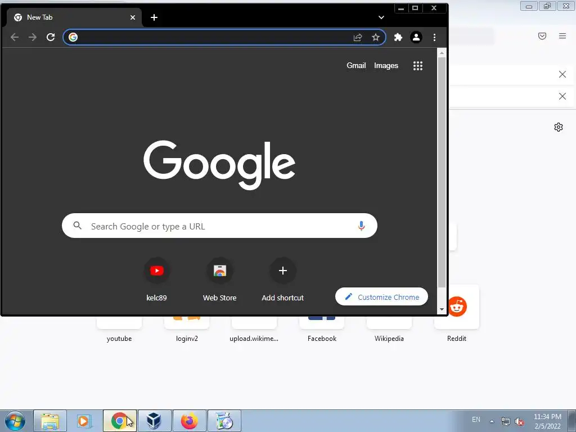Click the Chrome taskbar icon

click(x=119, y=421)
